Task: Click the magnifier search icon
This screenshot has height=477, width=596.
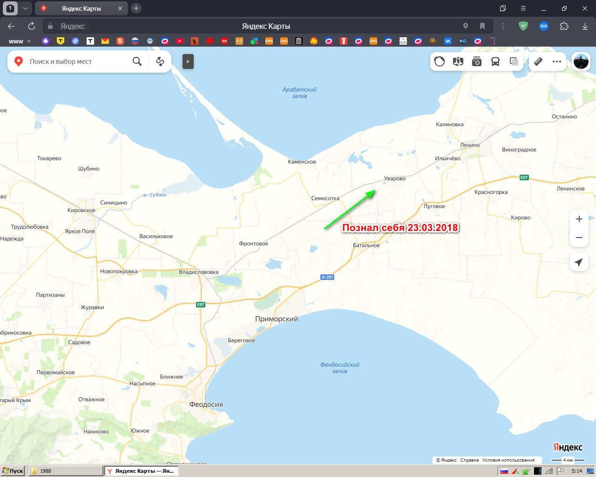Action: click(x=137, y=61)
